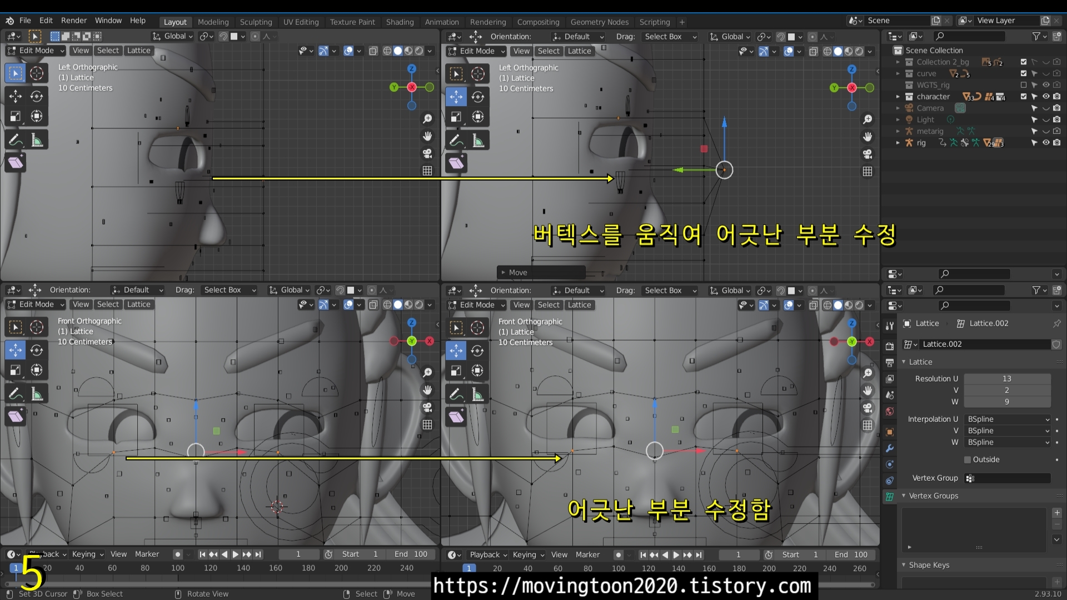Select the Rotate tool in top-left viewport
The height and width of the screenshot is (600, 1067).
point(37,96)
